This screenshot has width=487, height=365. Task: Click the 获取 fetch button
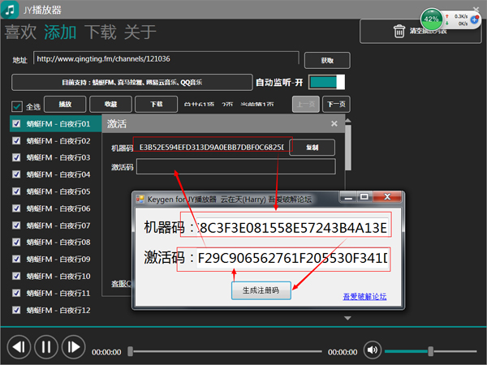pyautogui.click(x=327, y=60)
